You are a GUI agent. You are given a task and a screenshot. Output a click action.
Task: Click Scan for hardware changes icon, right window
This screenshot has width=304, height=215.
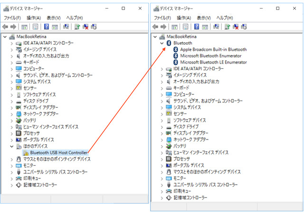[216, 27]
